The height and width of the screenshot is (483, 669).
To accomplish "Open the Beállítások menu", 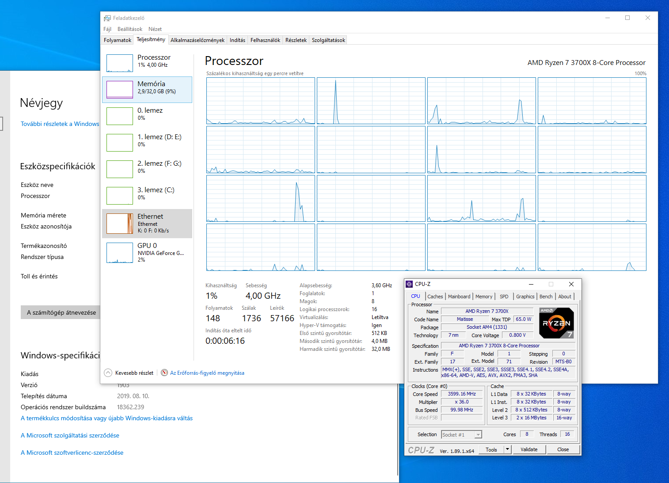I will [x=130, y=29].
